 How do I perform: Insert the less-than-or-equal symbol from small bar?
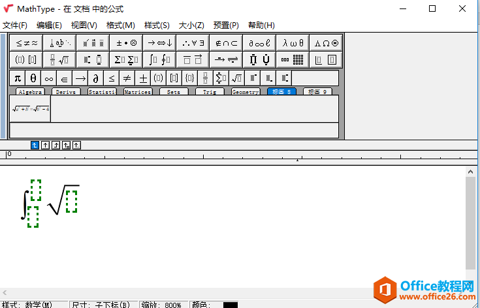(112, 78)
